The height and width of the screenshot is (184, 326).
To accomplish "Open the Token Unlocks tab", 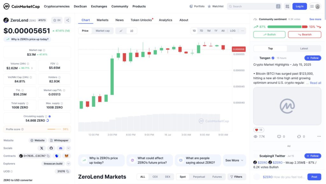I will tap(141, 20).
